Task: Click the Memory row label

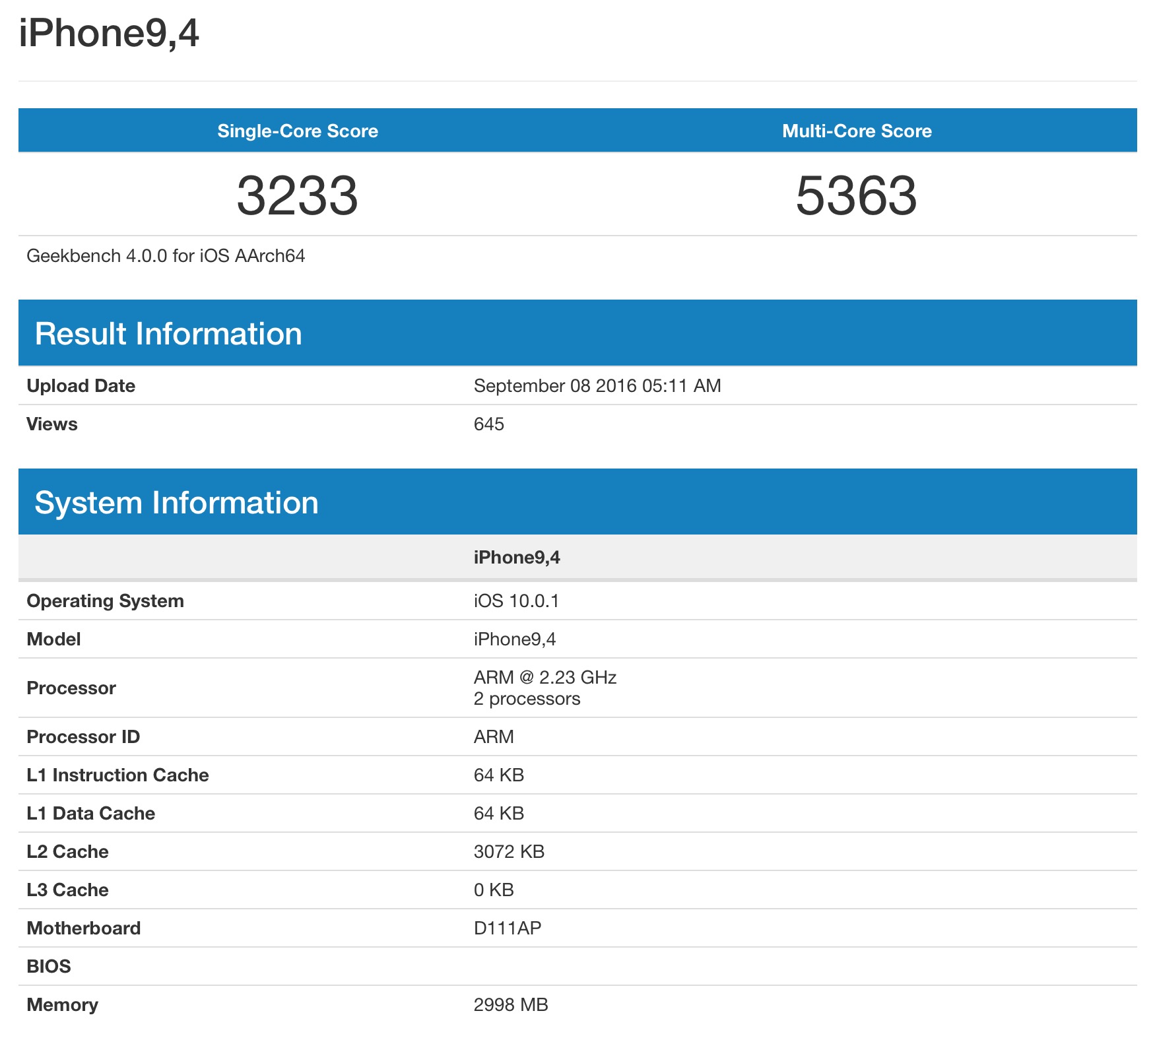Action: [63, 1005]
